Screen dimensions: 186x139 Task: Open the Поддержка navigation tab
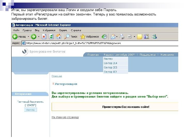(x=148, y=55)
